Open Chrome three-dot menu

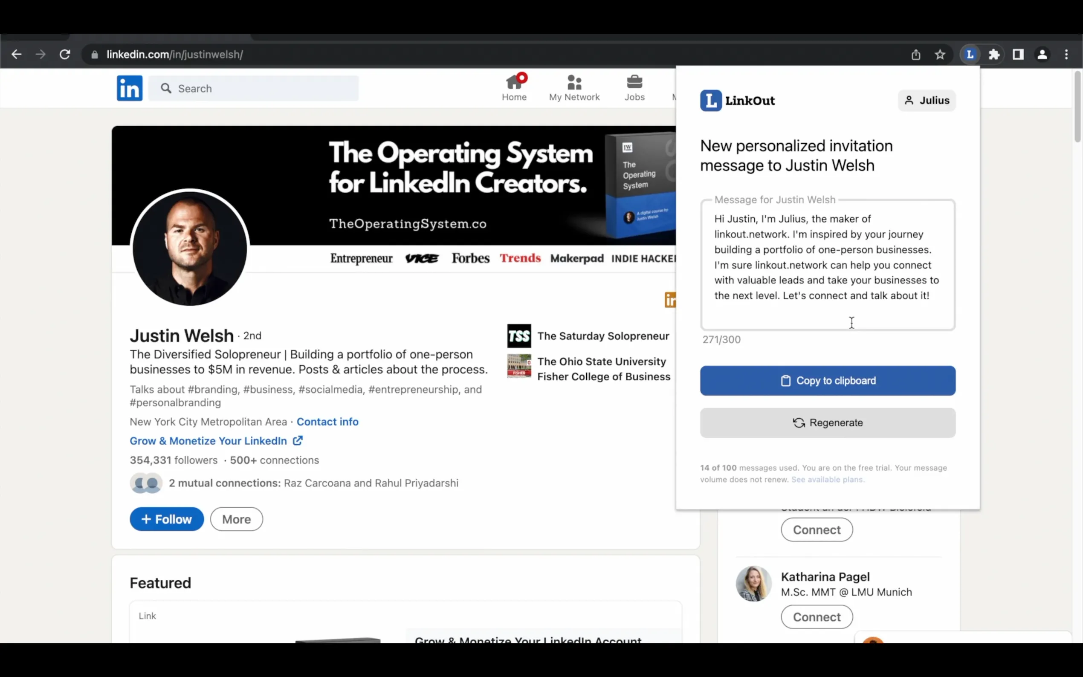(1066, 55)
